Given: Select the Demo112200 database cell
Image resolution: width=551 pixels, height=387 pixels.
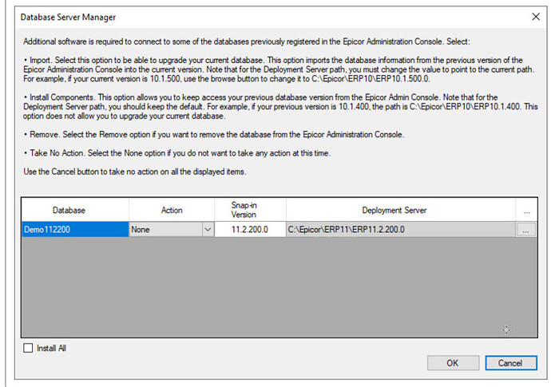Looking at the screenshot, I should coord(75,230).
